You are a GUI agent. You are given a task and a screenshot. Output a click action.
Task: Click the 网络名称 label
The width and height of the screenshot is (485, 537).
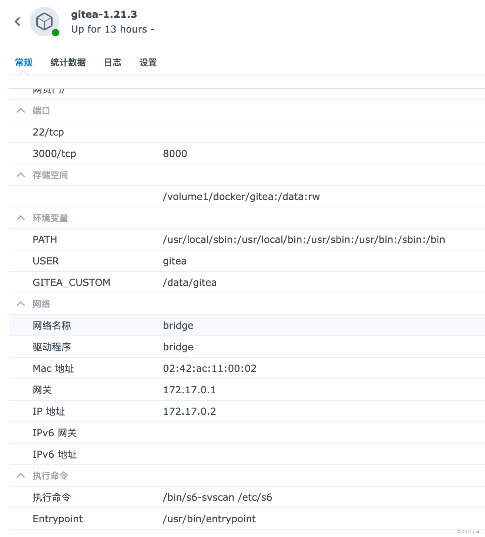52,326
